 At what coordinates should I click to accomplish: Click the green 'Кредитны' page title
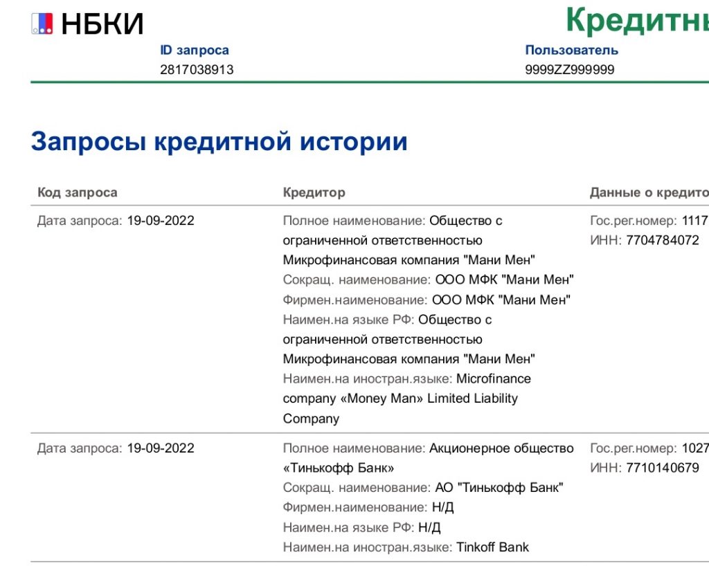[638, 20]
